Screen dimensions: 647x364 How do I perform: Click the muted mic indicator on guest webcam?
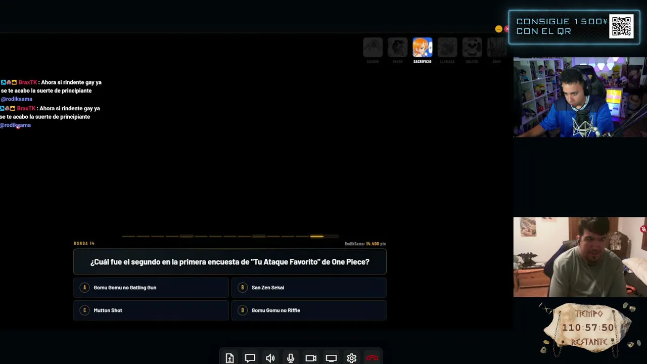(x=643, y=229)
